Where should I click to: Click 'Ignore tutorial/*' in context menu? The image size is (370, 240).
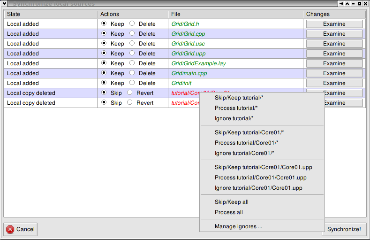[234, 118]
